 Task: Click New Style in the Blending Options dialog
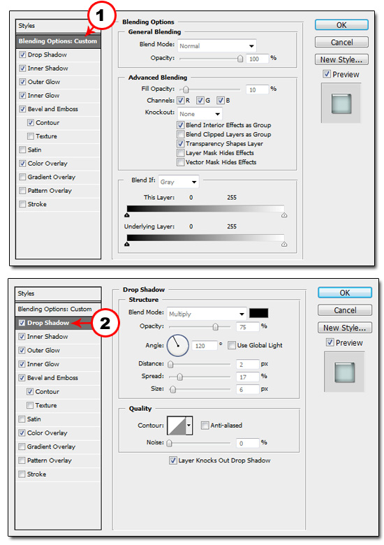(341, 59)
